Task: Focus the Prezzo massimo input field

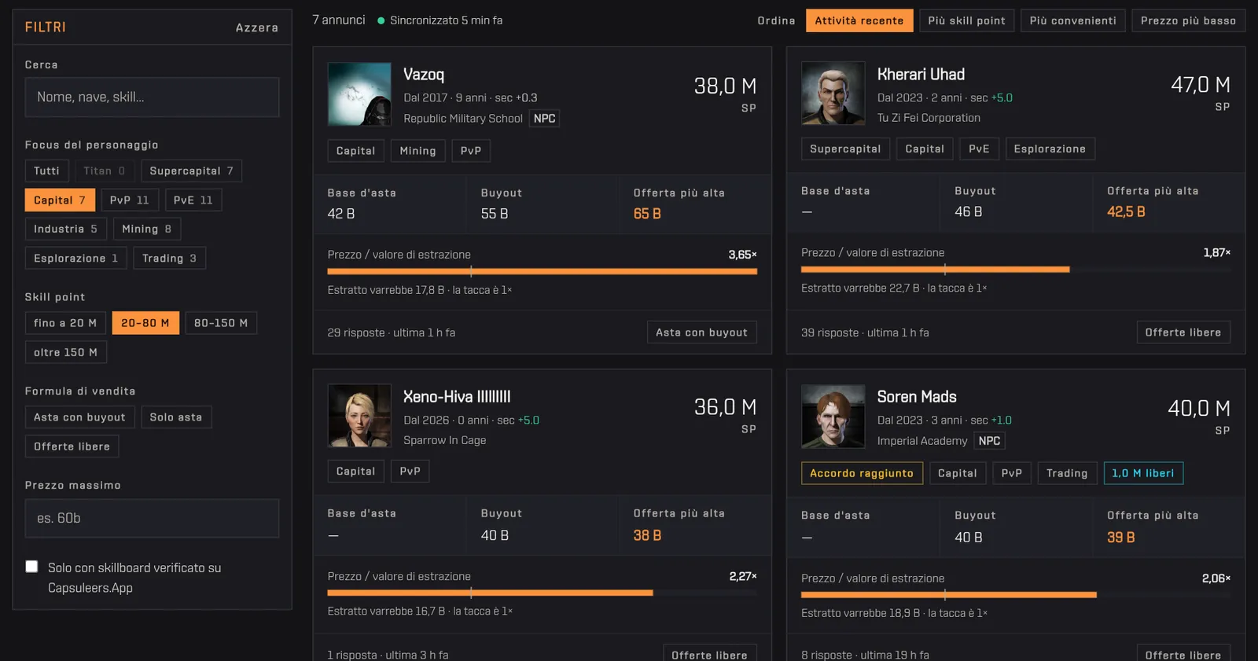Action: [152, 518]
